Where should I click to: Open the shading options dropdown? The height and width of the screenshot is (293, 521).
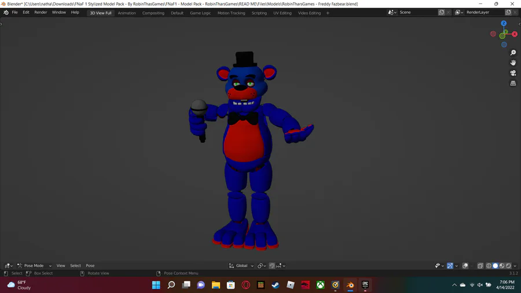pos(515,266)
